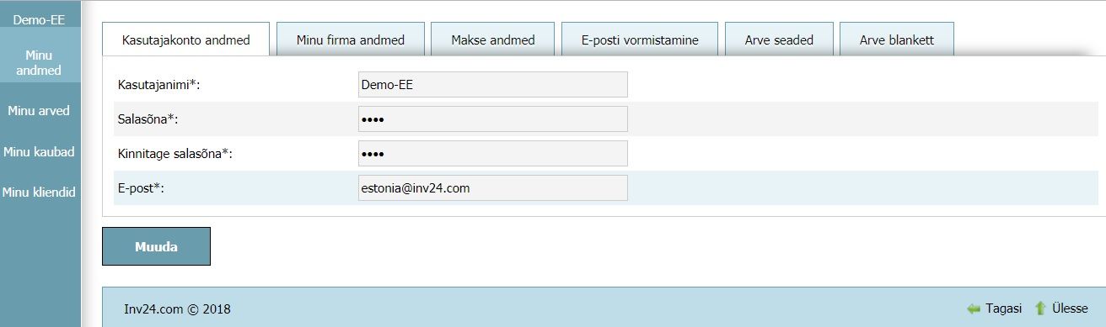Click the Kinnitage salasõna* label
The height and width of the screenshot is (327, 1106).
(x=174, y=154)
